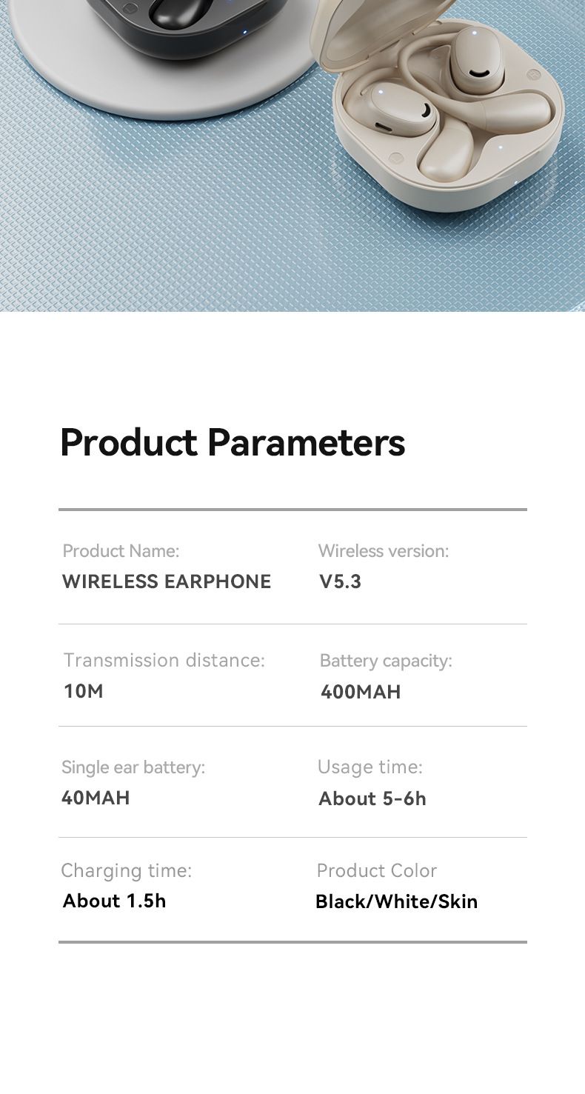Select the 'Product Color' label
The height and width of the screenshot is (1094, 585).
point(376,870)
